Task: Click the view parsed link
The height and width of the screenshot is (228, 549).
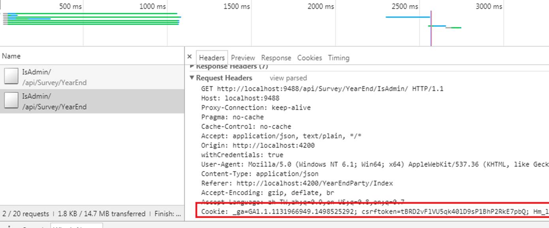Action: pos(288,78)
